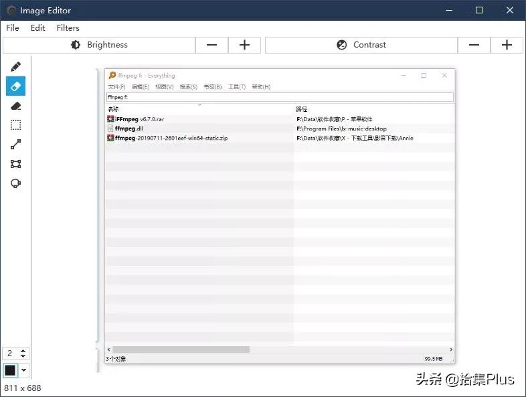
Task: Minimize the Image Editor window
Action: (x=449, y=10)
